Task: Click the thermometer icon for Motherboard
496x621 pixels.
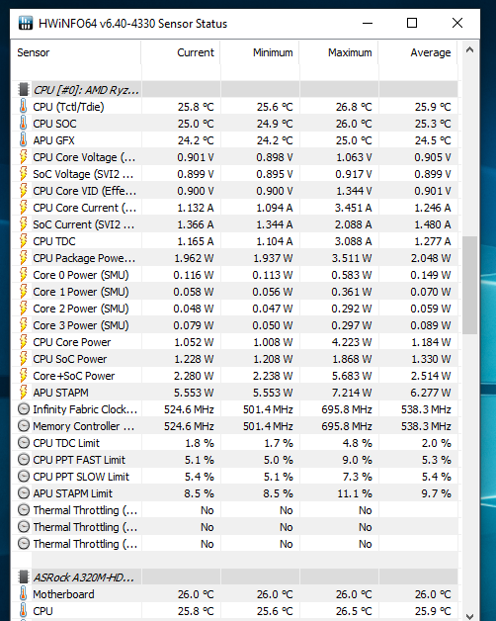Action: pyautogui.click(x=24, y=594)
